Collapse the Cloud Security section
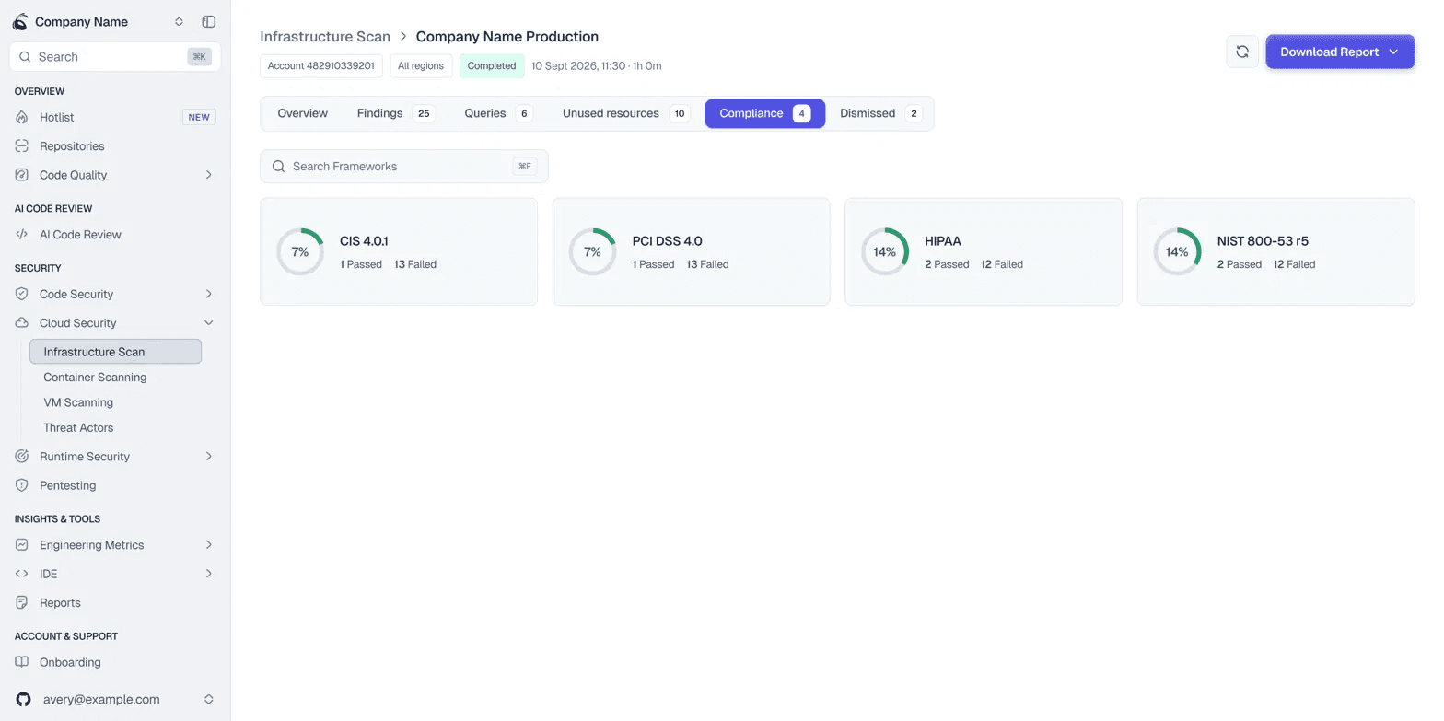The height and width of the screenshot is (721, 1444). [x=115, y=323]
